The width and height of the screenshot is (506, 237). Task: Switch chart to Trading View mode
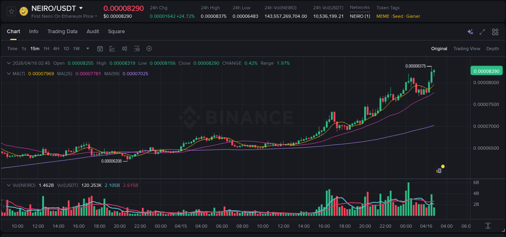coord(467,49)
